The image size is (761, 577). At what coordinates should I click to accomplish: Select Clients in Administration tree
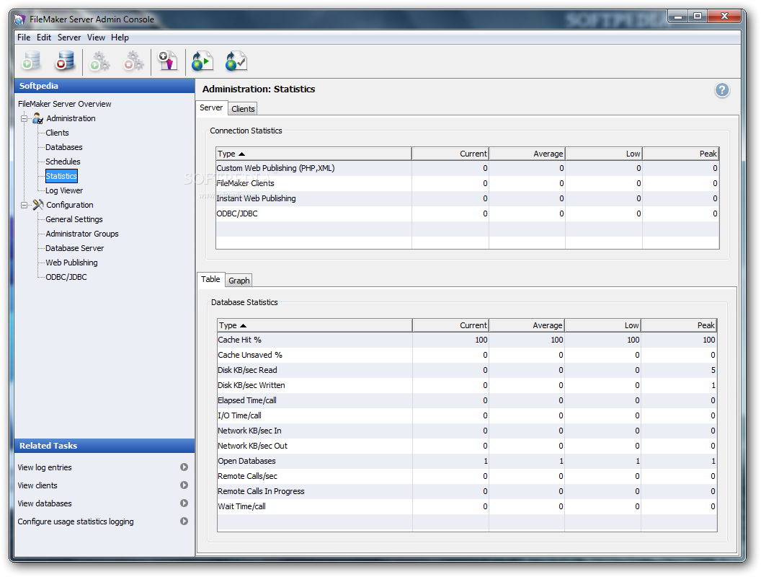(57, 133)
